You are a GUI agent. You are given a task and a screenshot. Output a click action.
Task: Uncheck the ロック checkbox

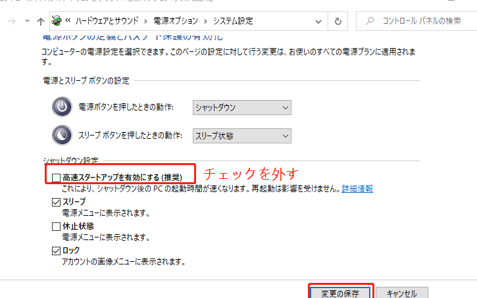[x=56, y=251]
